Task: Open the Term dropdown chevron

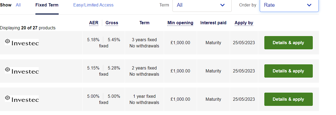Action: point(222,5)
